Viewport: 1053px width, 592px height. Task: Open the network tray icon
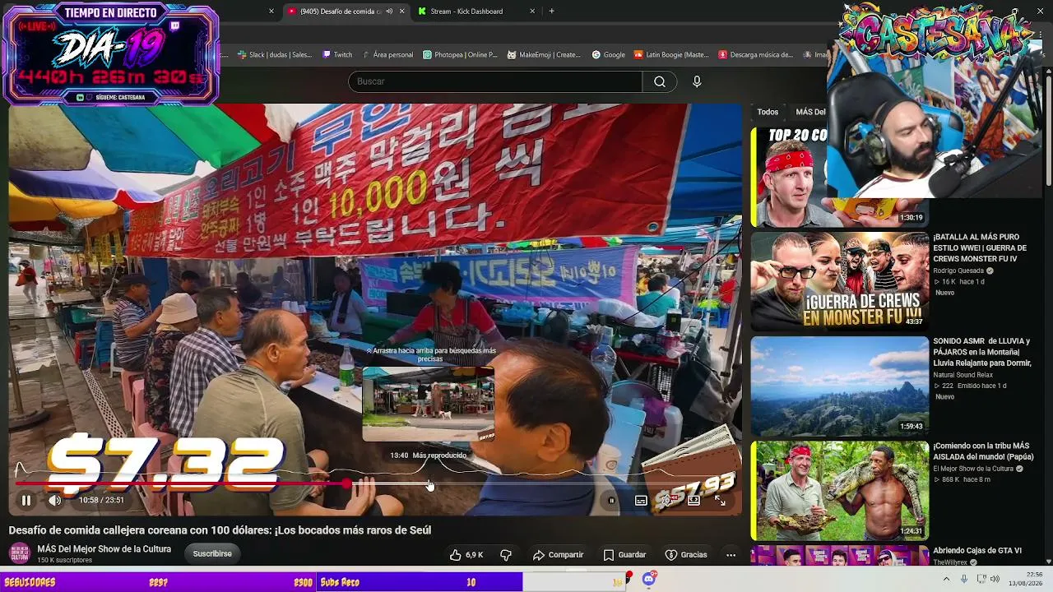tap(981, 579)
